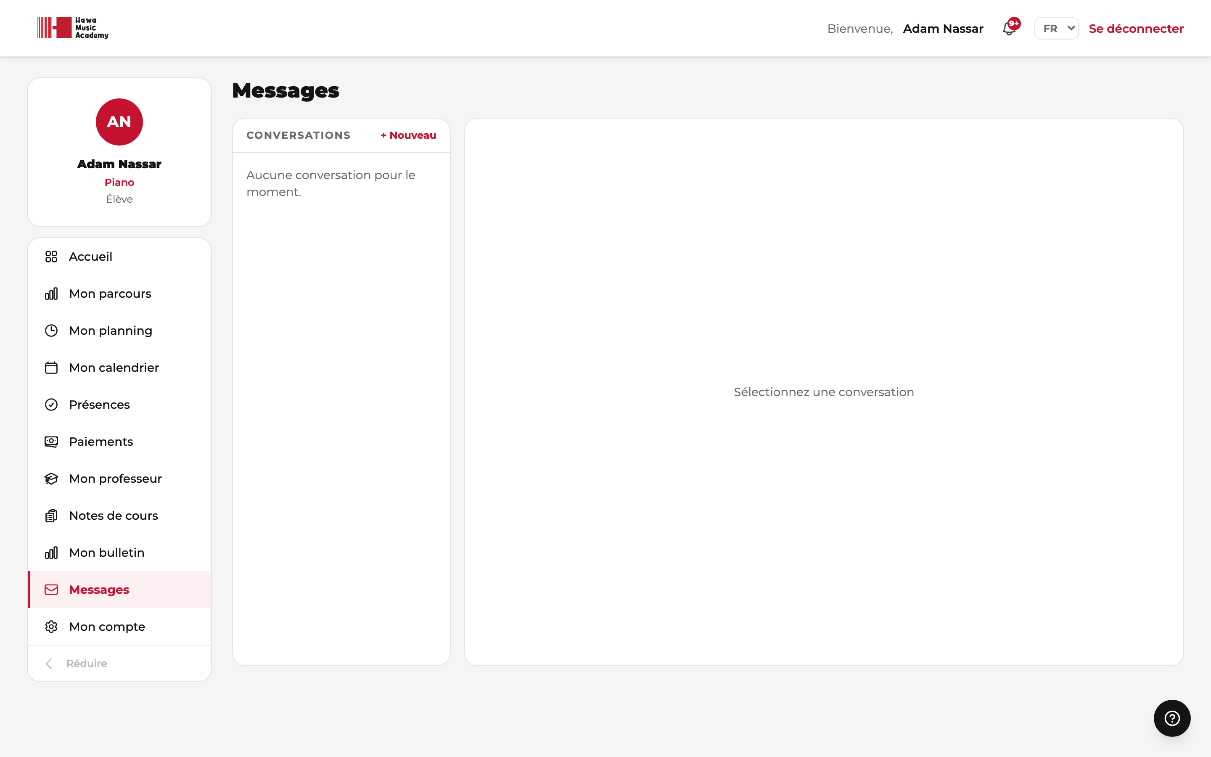Start new conversation with + Nouveau

[x=408, y=135]
